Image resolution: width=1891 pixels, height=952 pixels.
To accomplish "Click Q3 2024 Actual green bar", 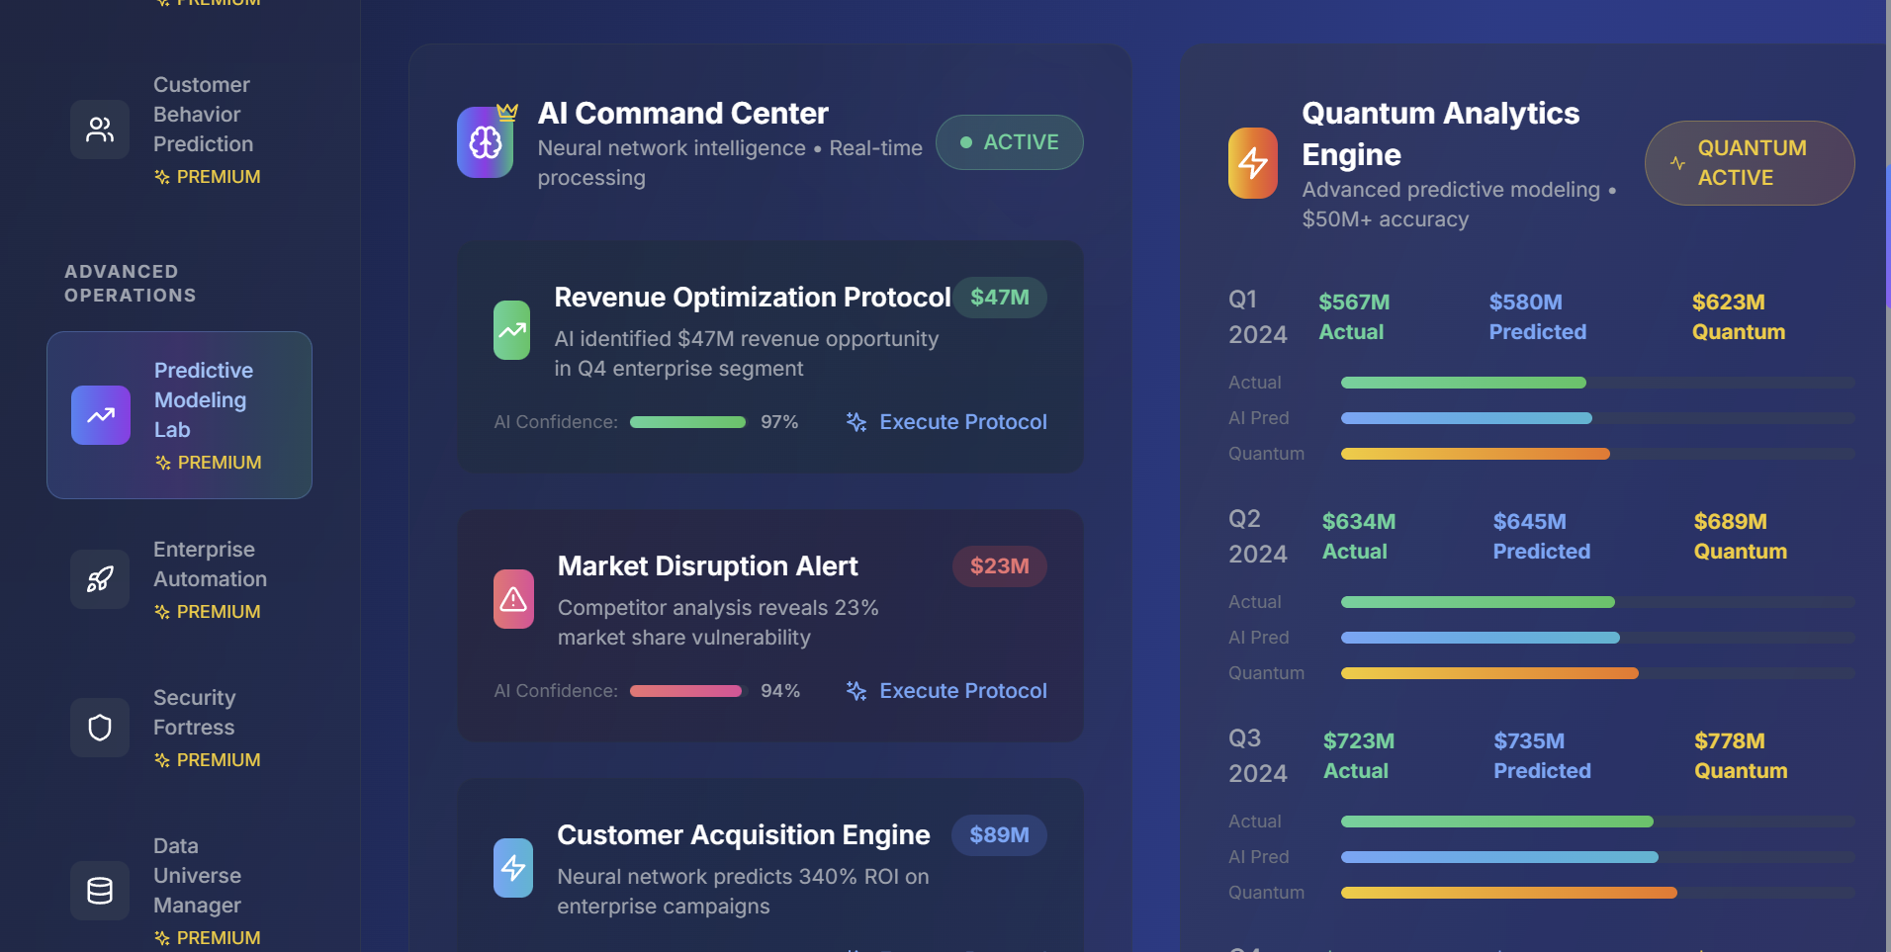I will (1496, 822).
